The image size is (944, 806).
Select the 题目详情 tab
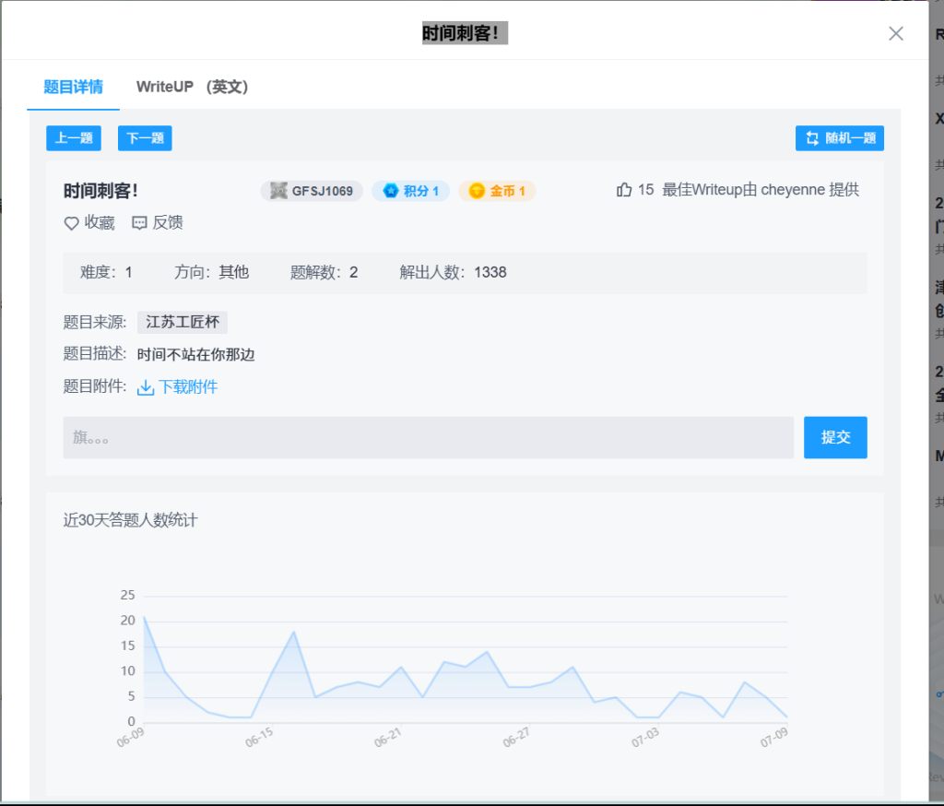[x=74, y=87]
